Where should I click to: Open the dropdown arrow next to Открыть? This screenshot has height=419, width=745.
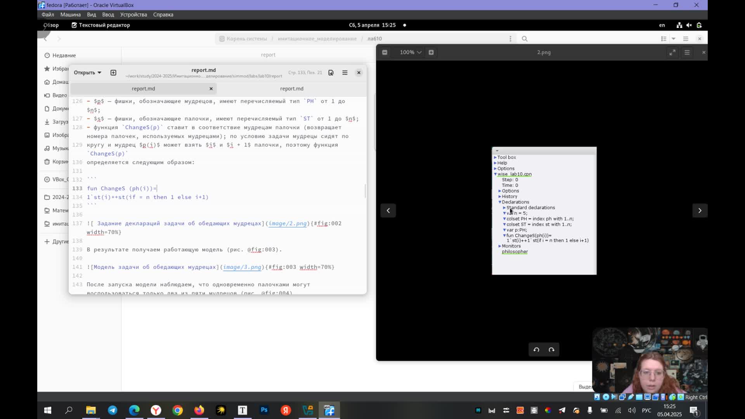tap(99, 73)
